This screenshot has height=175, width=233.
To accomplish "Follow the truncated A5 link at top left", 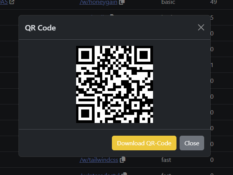I will (x=4, y=2).
